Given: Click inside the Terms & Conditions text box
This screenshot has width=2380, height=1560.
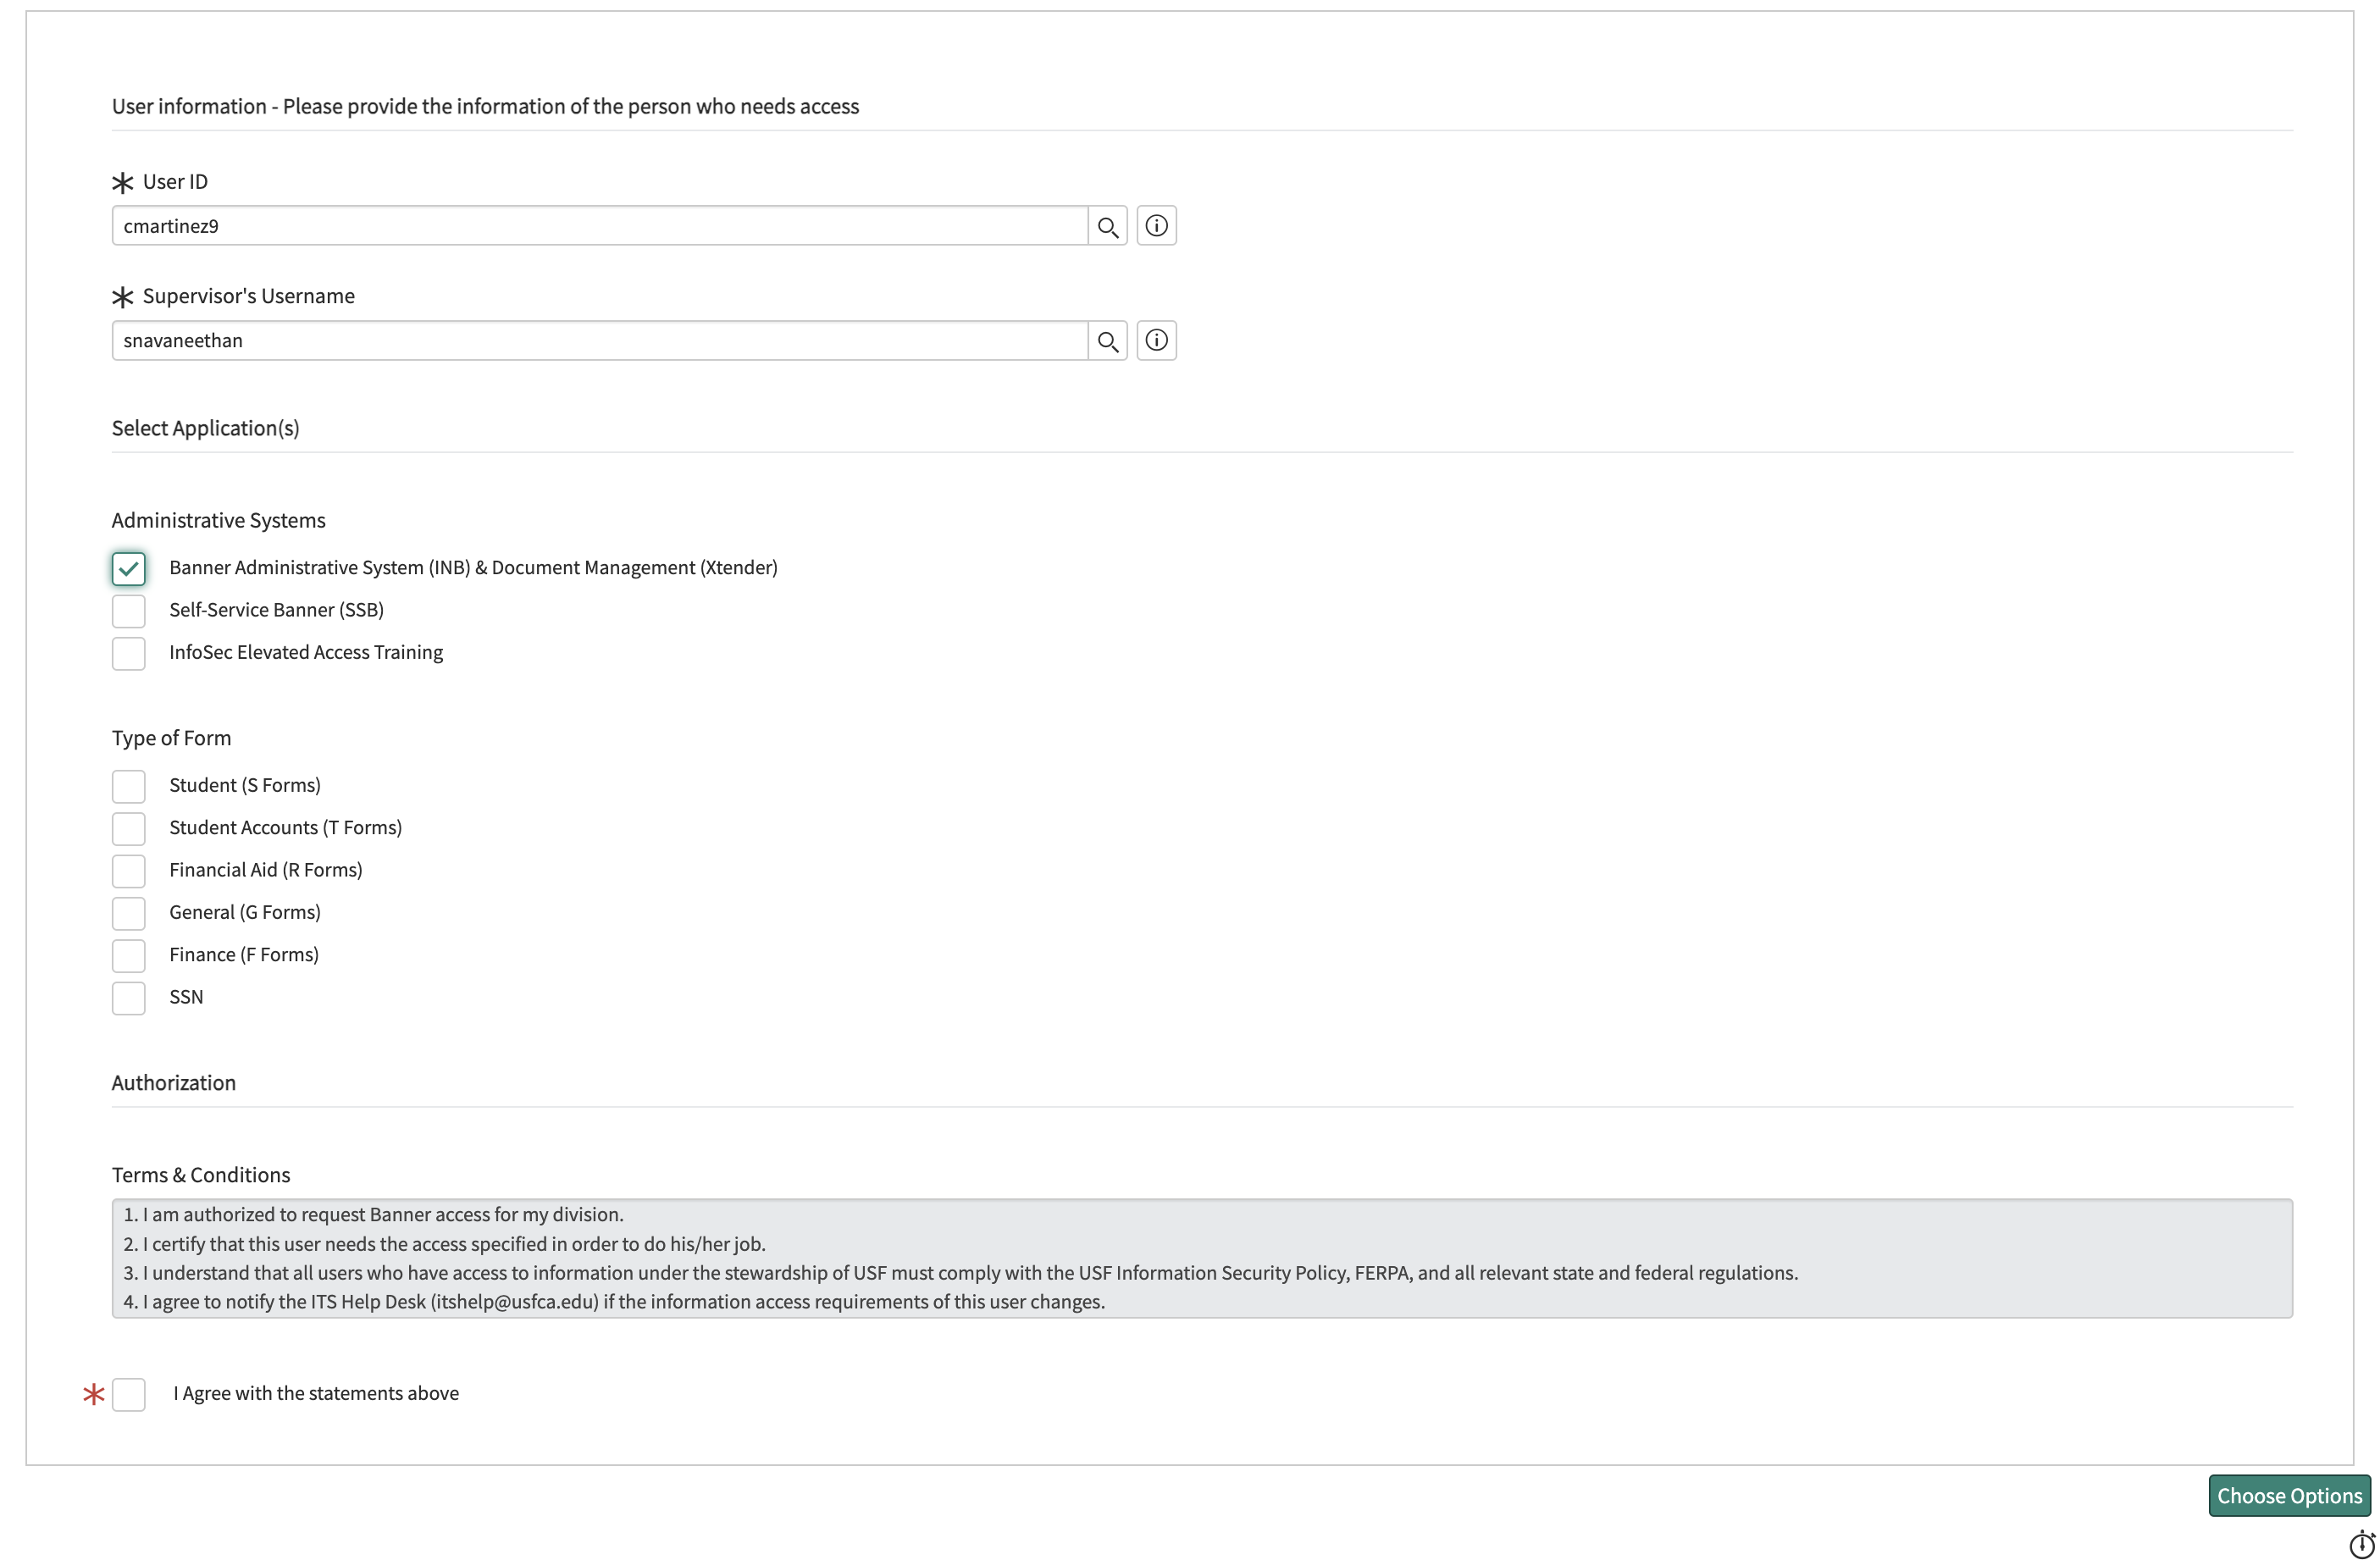Looking at the screenshot, I should [1202, 1258].
